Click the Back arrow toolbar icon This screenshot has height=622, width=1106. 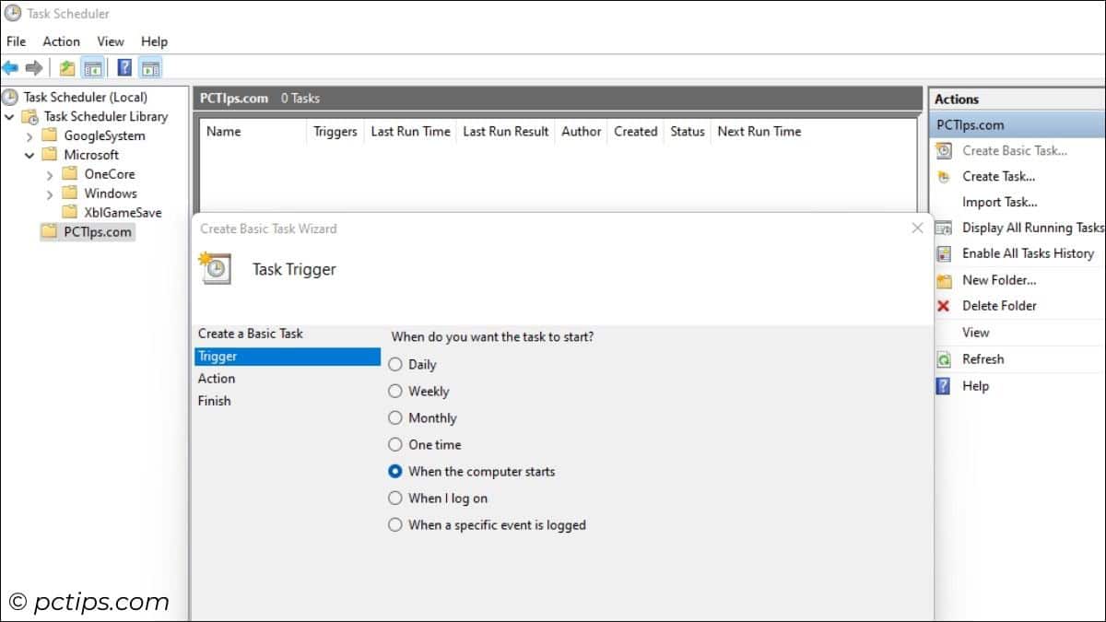[10, 67]
